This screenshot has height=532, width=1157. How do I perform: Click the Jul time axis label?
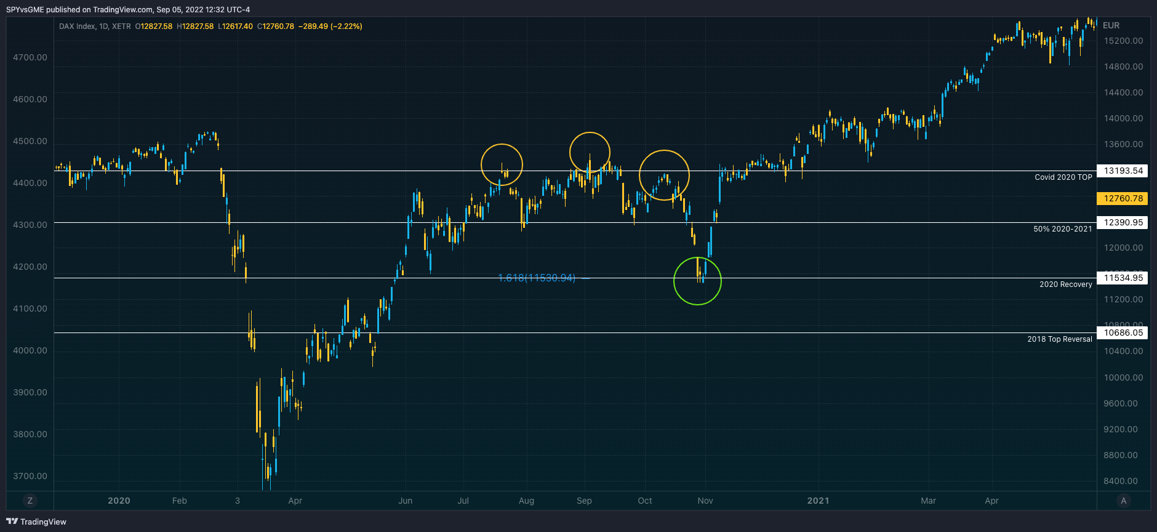pos(463,501)
